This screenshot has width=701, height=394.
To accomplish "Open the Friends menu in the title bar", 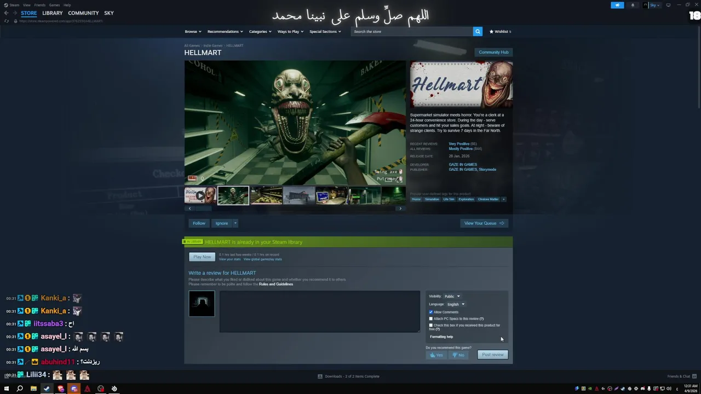I will (40, 5).
